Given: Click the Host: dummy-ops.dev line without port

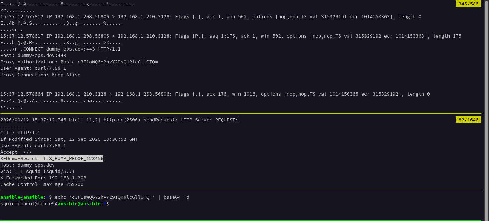Looking at the screenshot, I should [28, 165].
